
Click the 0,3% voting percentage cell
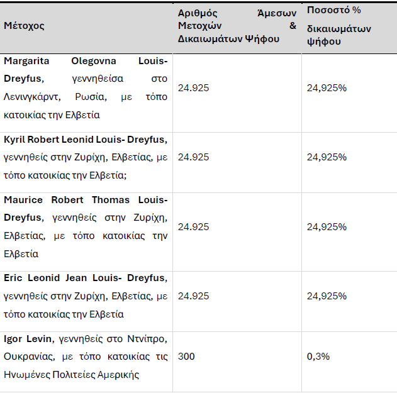point(318,357)
